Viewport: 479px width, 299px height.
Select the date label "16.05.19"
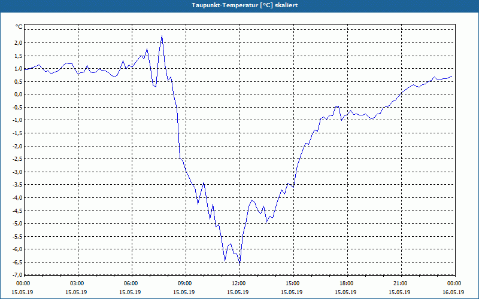point(453,292)
